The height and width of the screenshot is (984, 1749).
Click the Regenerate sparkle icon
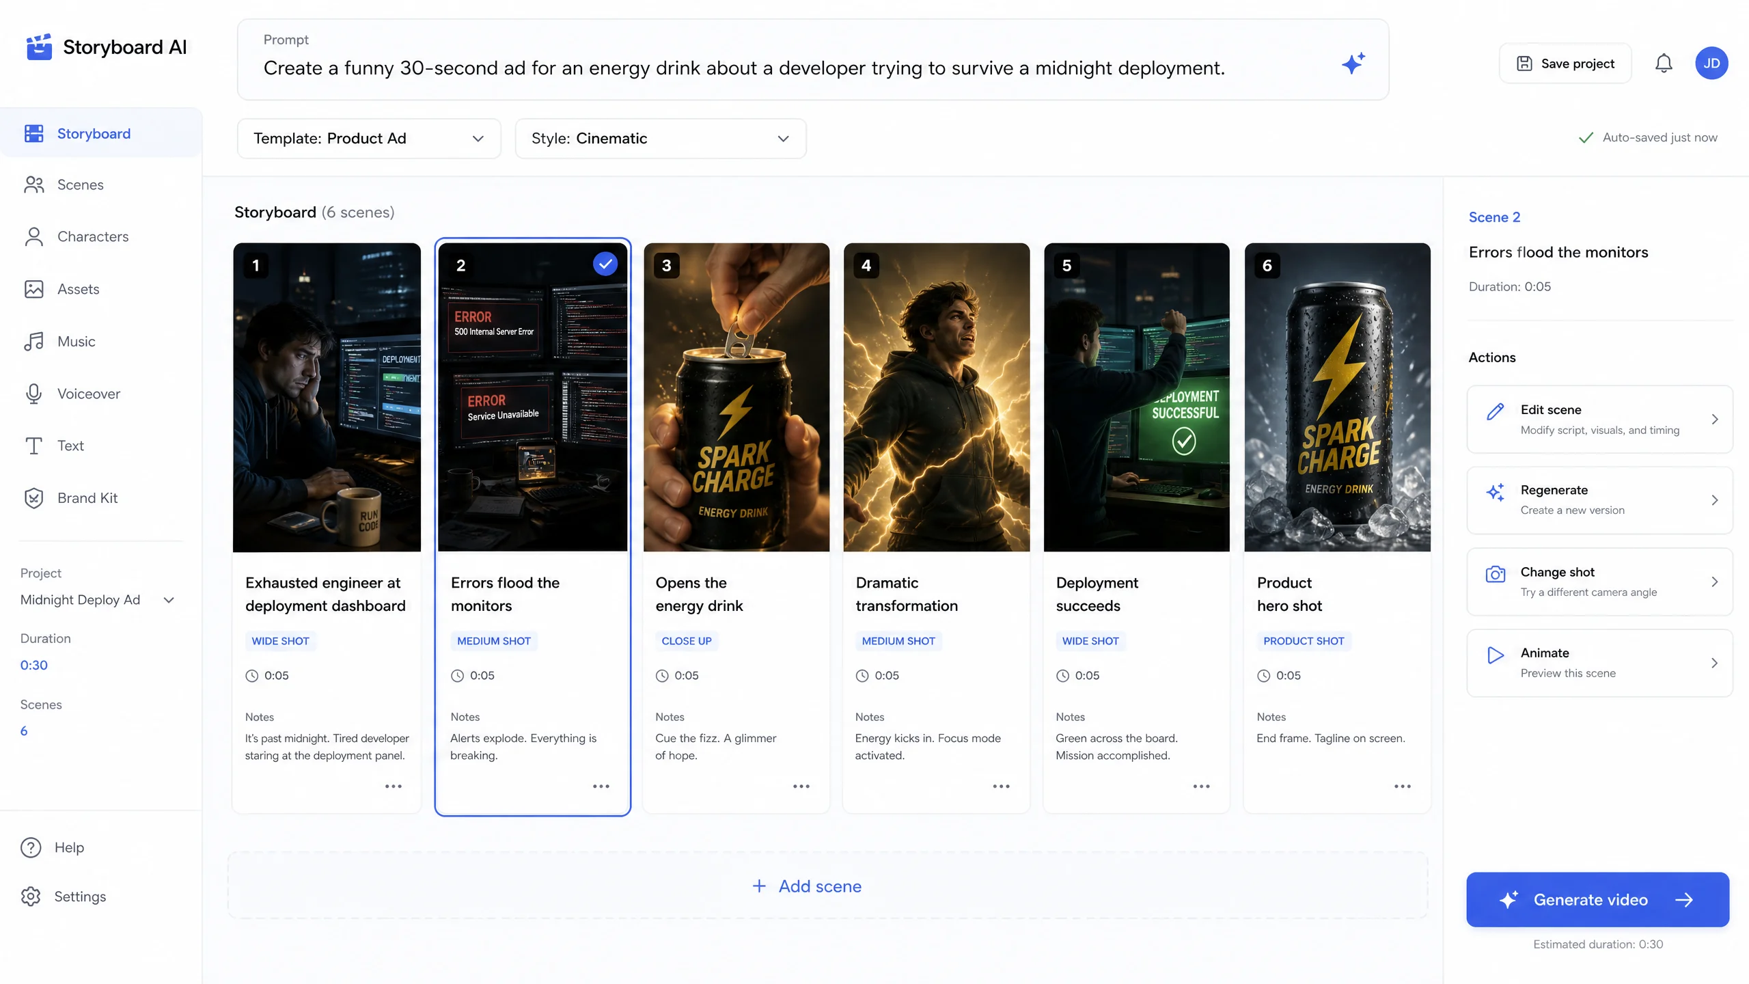pyautogui.click(x=1495, y=492)
